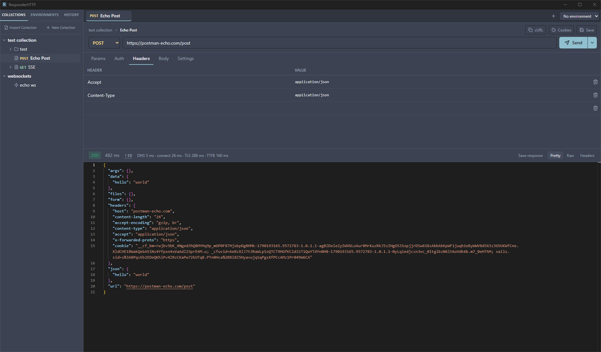
Task: Open the Auth tab
Action: [x=119, y=59]
